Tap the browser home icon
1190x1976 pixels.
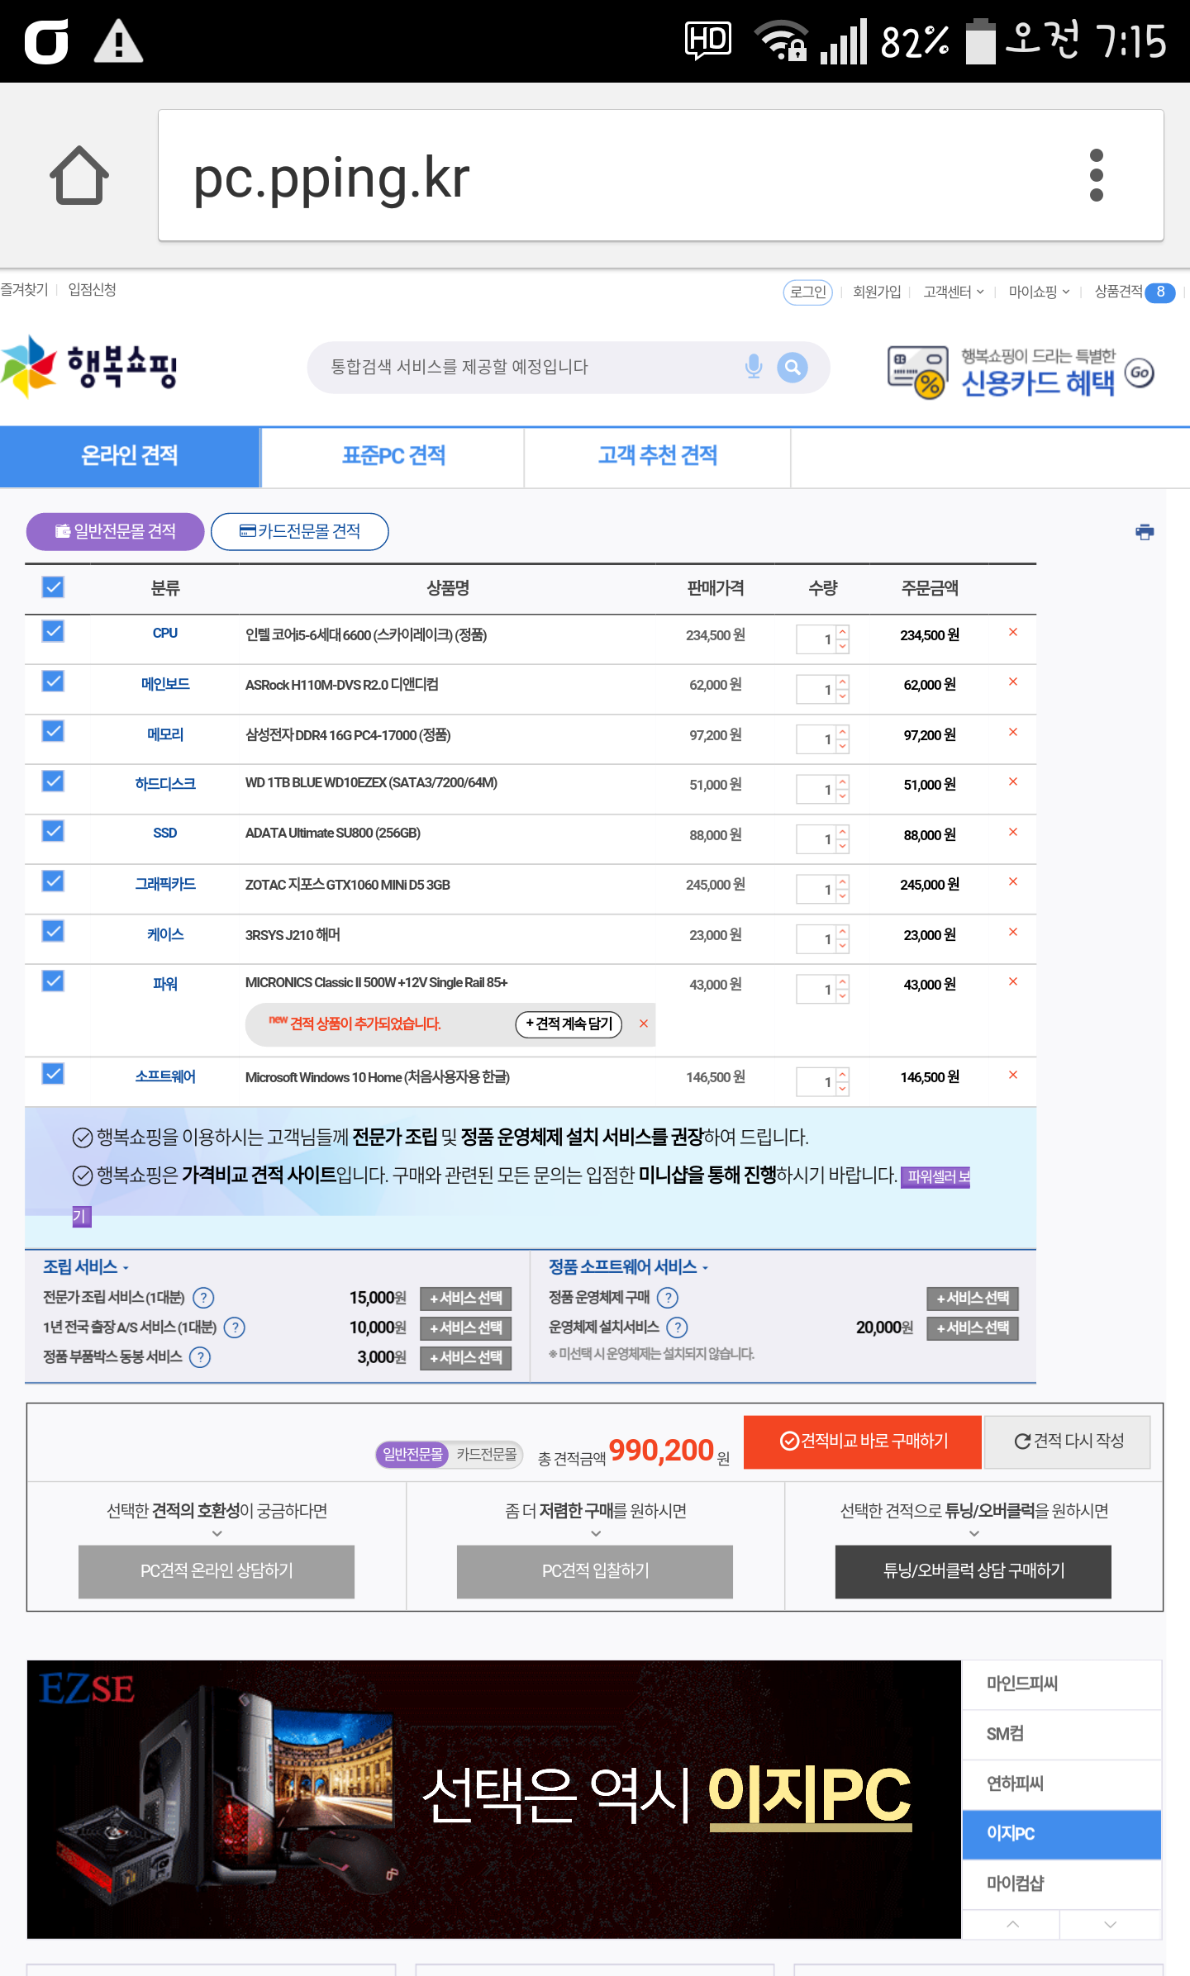point(79,175)
